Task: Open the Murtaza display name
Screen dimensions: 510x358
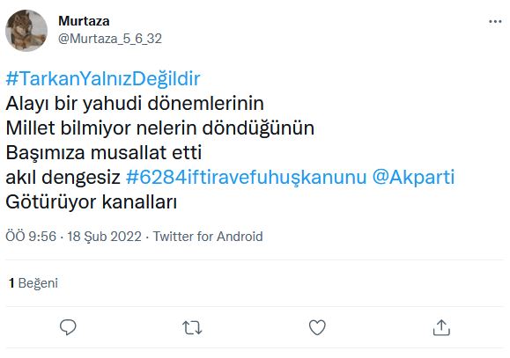Action: (84, 21)
